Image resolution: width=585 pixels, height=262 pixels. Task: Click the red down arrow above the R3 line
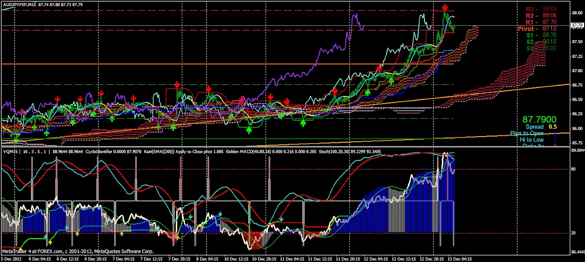(444, 7)
